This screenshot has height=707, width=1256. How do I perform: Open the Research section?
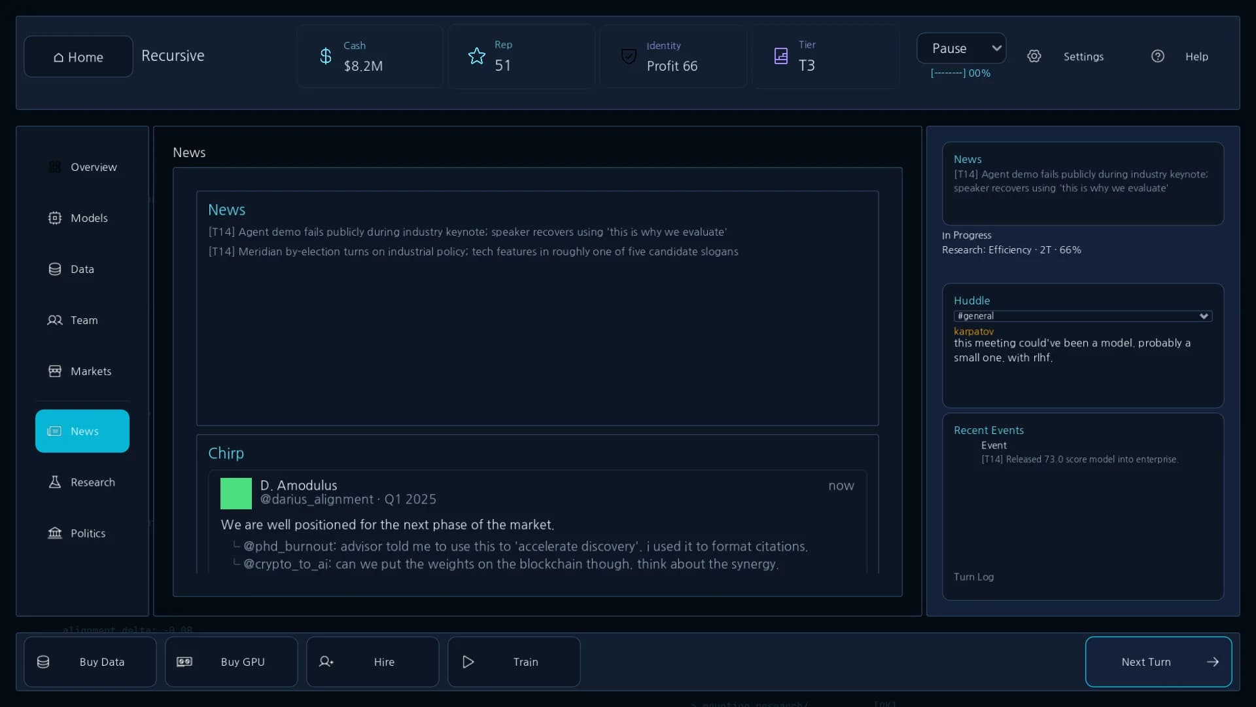(x=82, y=482)
